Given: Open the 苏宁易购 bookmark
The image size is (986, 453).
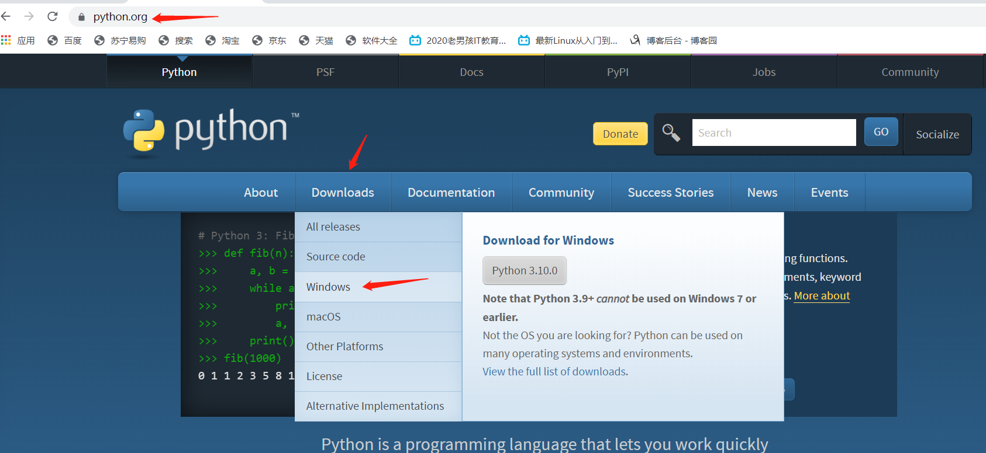Looking at the screenshot, I should tap(120, 40).
